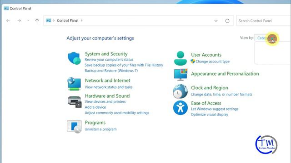Open Hardware and Sound printer icon
The height and width of the screenshot is (163, 291).
pyautogui.click(x=75, y=101)
